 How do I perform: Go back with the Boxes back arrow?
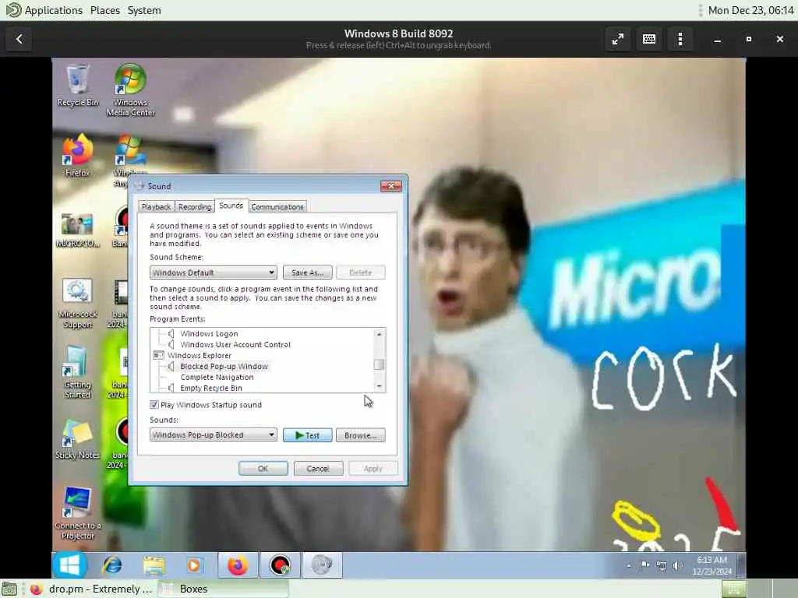point(19,39)
